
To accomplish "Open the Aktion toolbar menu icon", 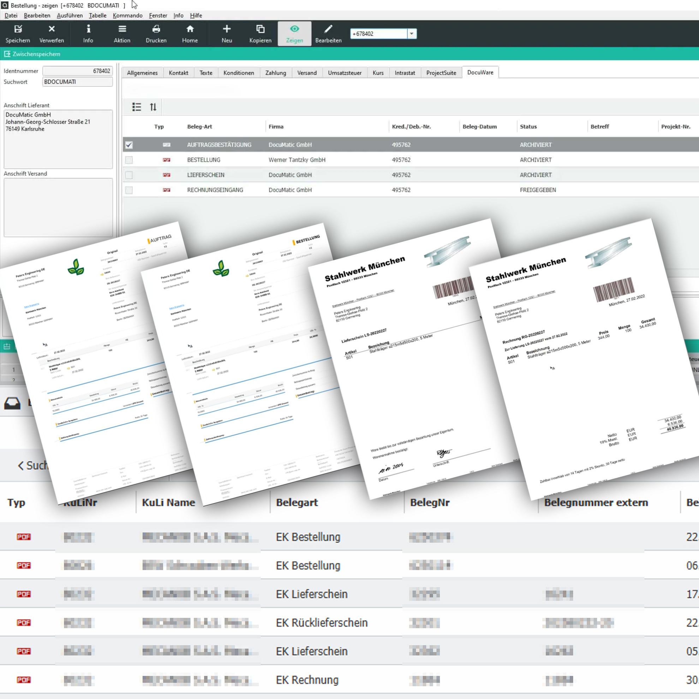I will (x=122, y=29).
